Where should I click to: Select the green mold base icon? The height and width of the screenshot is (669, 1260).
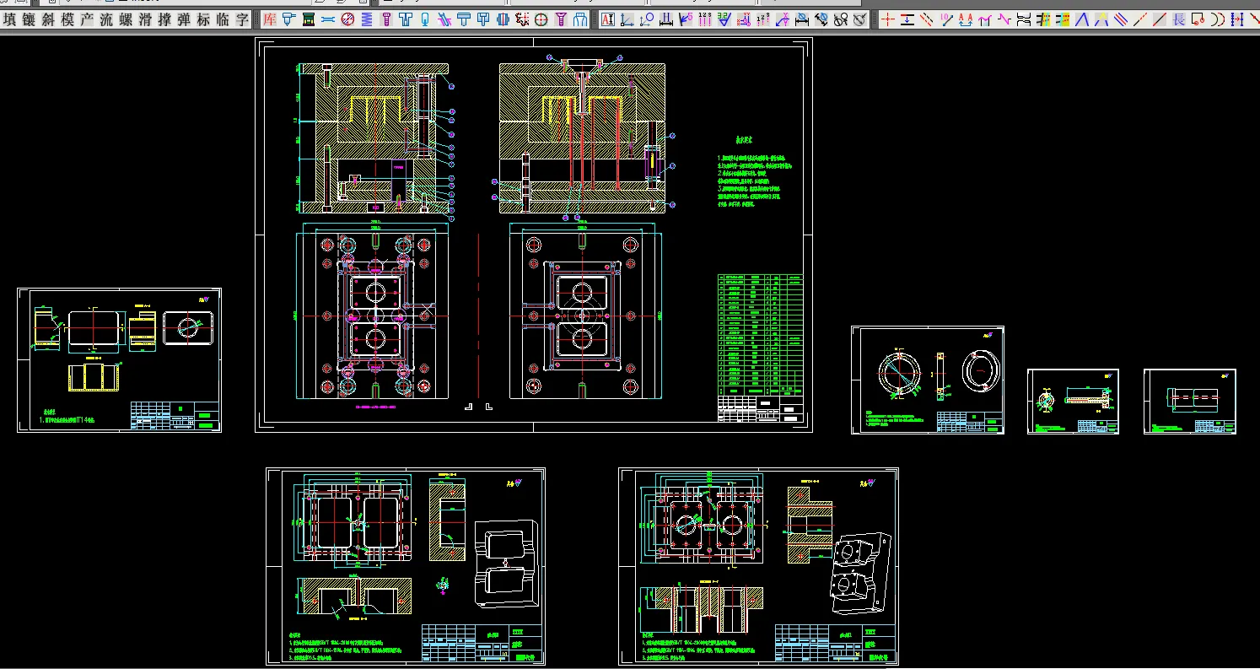pos(310,19)
